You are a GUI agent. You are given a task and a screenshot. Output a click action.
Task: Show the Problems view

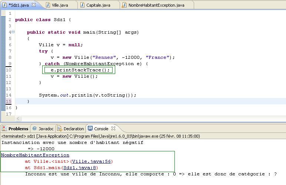tap(18, 129)
